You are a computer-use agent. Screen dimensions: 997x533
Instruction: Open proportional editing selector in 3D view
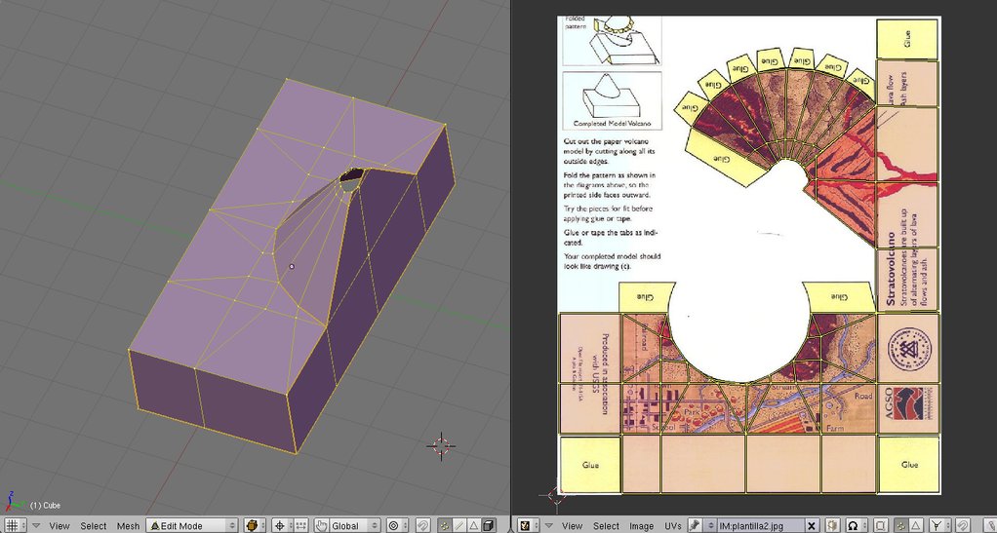click(x=397, y=525)
